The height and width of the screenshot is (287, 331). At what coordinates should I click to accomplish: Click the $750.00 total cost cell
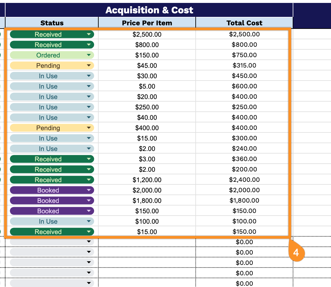(x=244, y=55)
